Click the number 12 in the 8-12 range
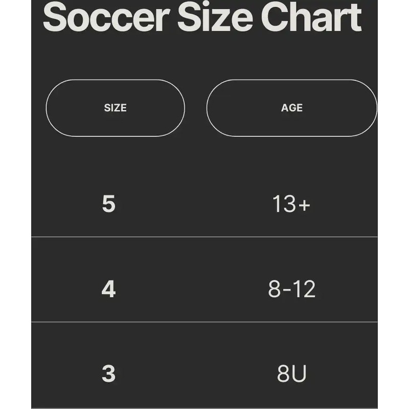 pos(305,289)
